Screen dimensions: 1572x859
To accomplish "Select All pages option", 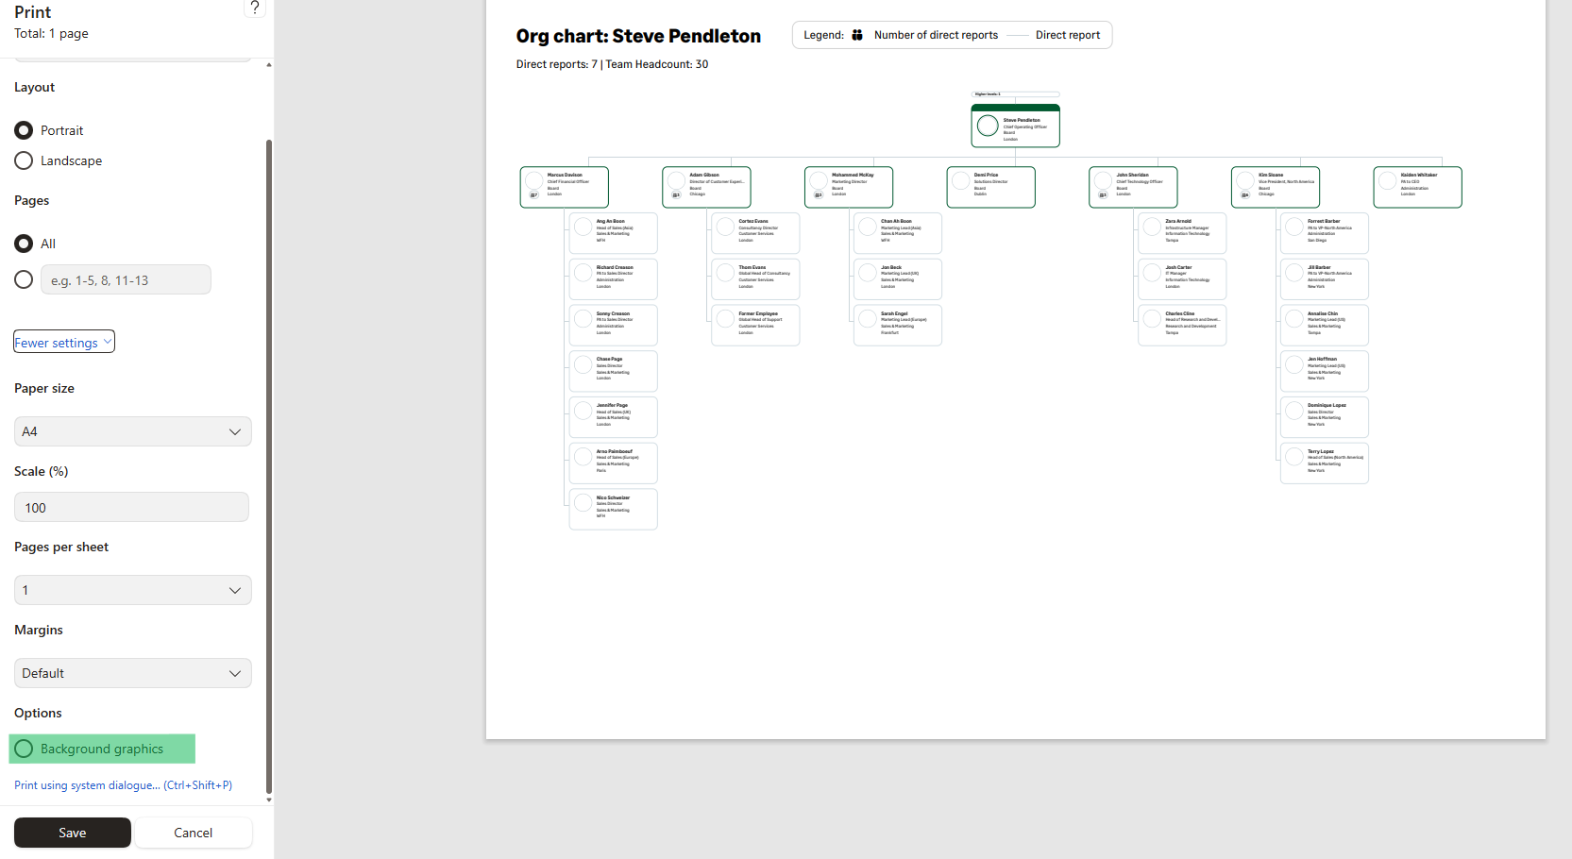I will coord(24,244).
